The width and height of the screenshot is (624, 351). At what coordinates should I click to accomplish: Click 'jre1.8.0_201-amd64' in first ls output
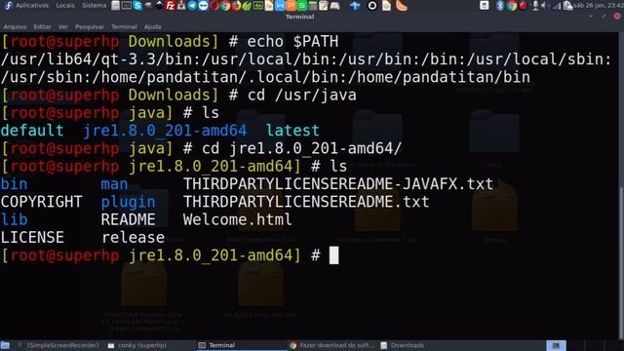(x=165, y=131)
